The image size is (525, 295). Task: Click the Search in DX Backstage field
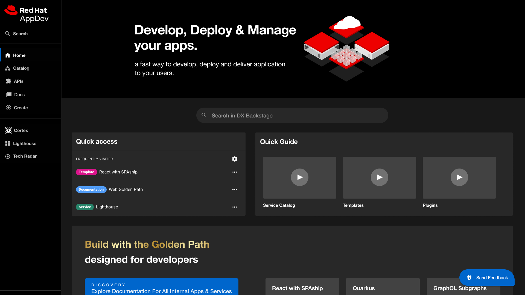[x=292, y=115]
